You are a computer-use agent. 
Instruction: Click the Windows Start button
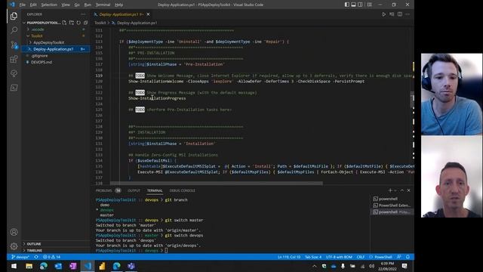14,266
